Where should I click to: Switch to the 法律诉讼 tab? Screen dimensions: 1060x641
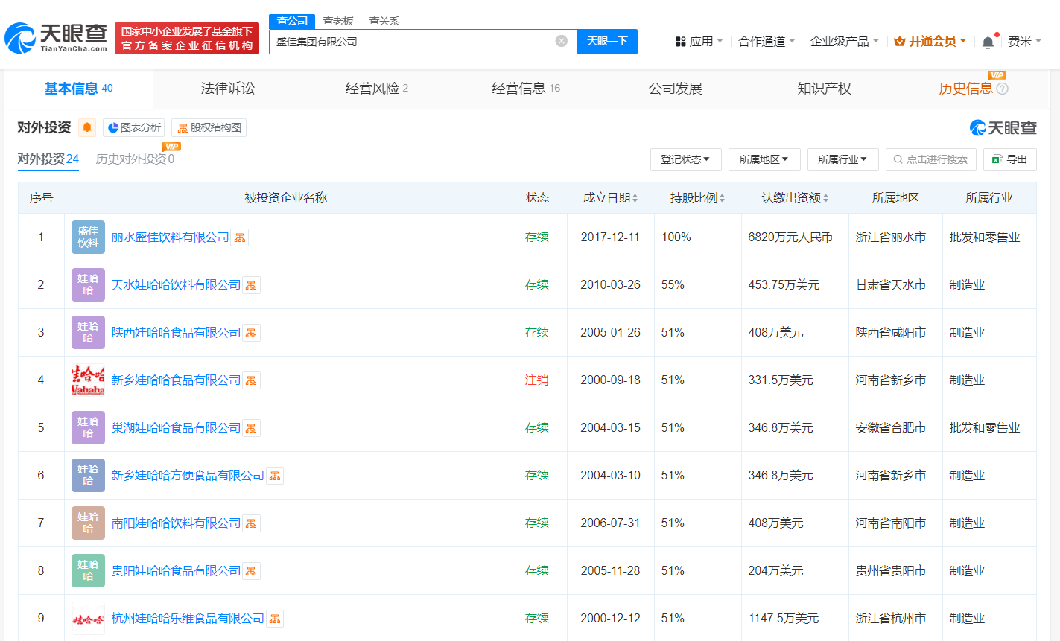point(228,89)
